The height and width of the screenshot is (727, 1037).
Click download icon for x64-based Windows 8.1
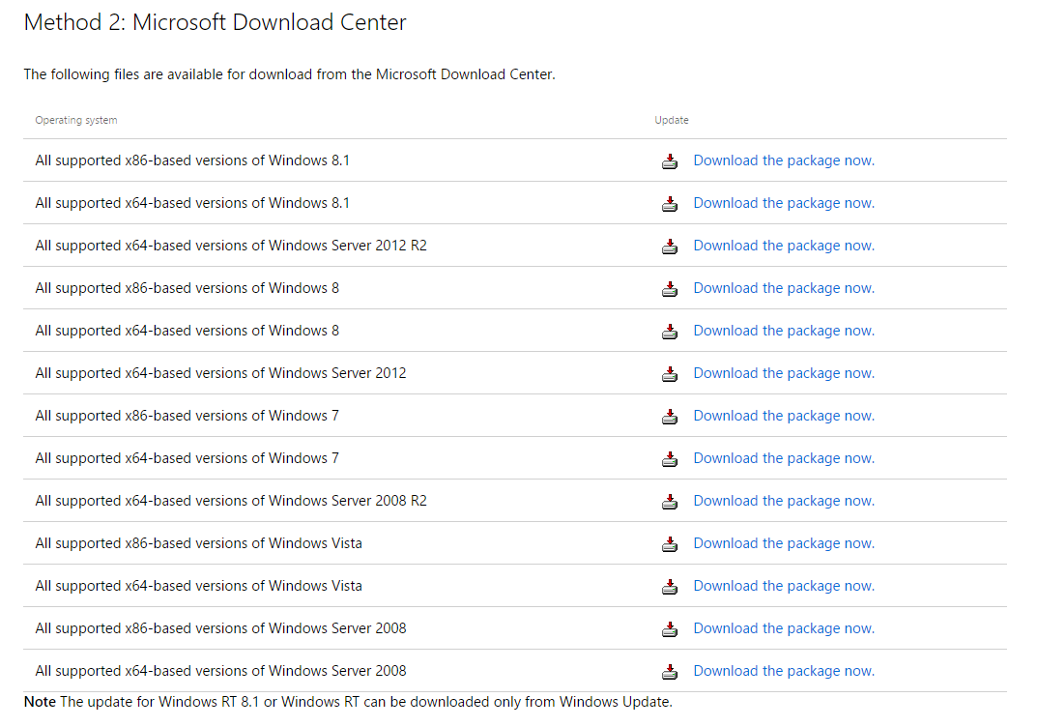tap(670, 204)
